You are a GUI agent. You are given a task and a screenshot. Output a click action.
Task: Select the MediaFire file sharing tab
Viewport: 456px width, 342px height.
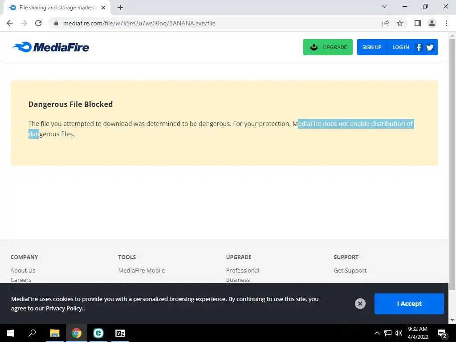[57, 8]
